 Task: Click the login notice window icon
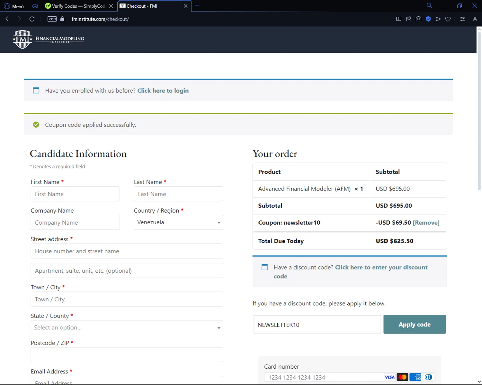(x=36, y=90)
